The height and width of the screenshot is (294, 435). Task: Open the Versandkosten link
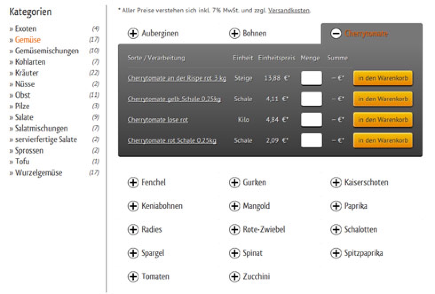click(289, 10)
